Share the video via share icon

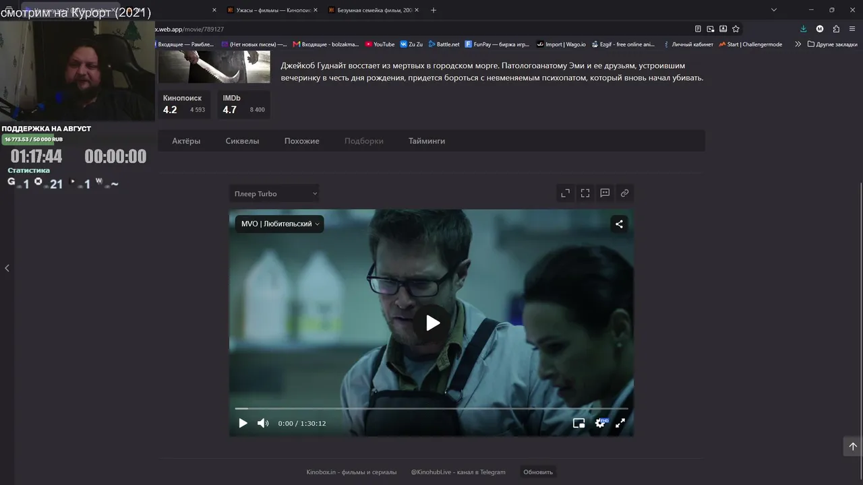tap(619, 224)
